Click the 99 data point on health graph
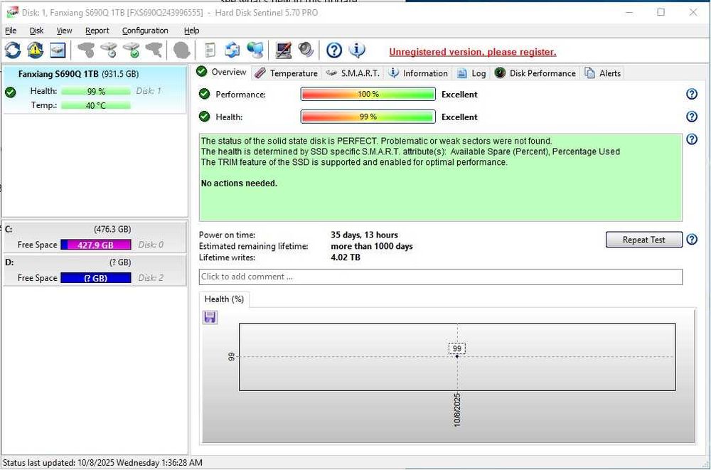Viewport: 711px width, 470px height. pyautogui.click(x=457, y=356)
